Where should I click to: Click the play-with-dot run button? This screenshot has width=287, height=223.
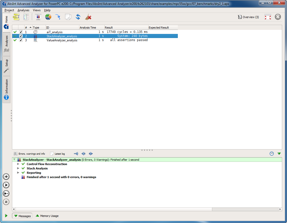pyautogui.click(x=6, y=193)
